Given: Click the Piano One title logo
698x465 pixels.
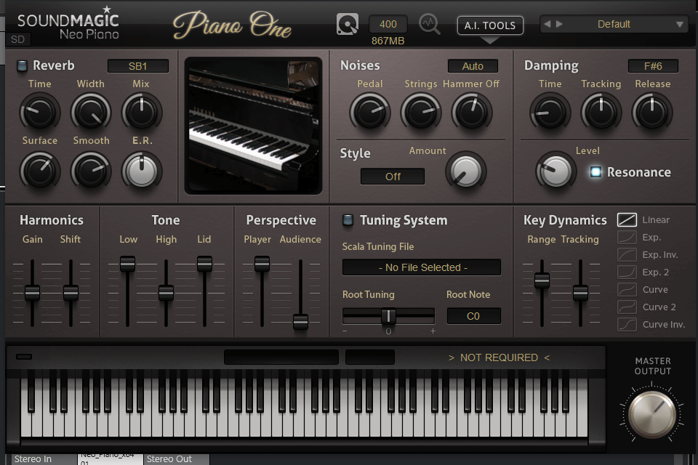Looking at the screenshot, I should coord(233,25).
